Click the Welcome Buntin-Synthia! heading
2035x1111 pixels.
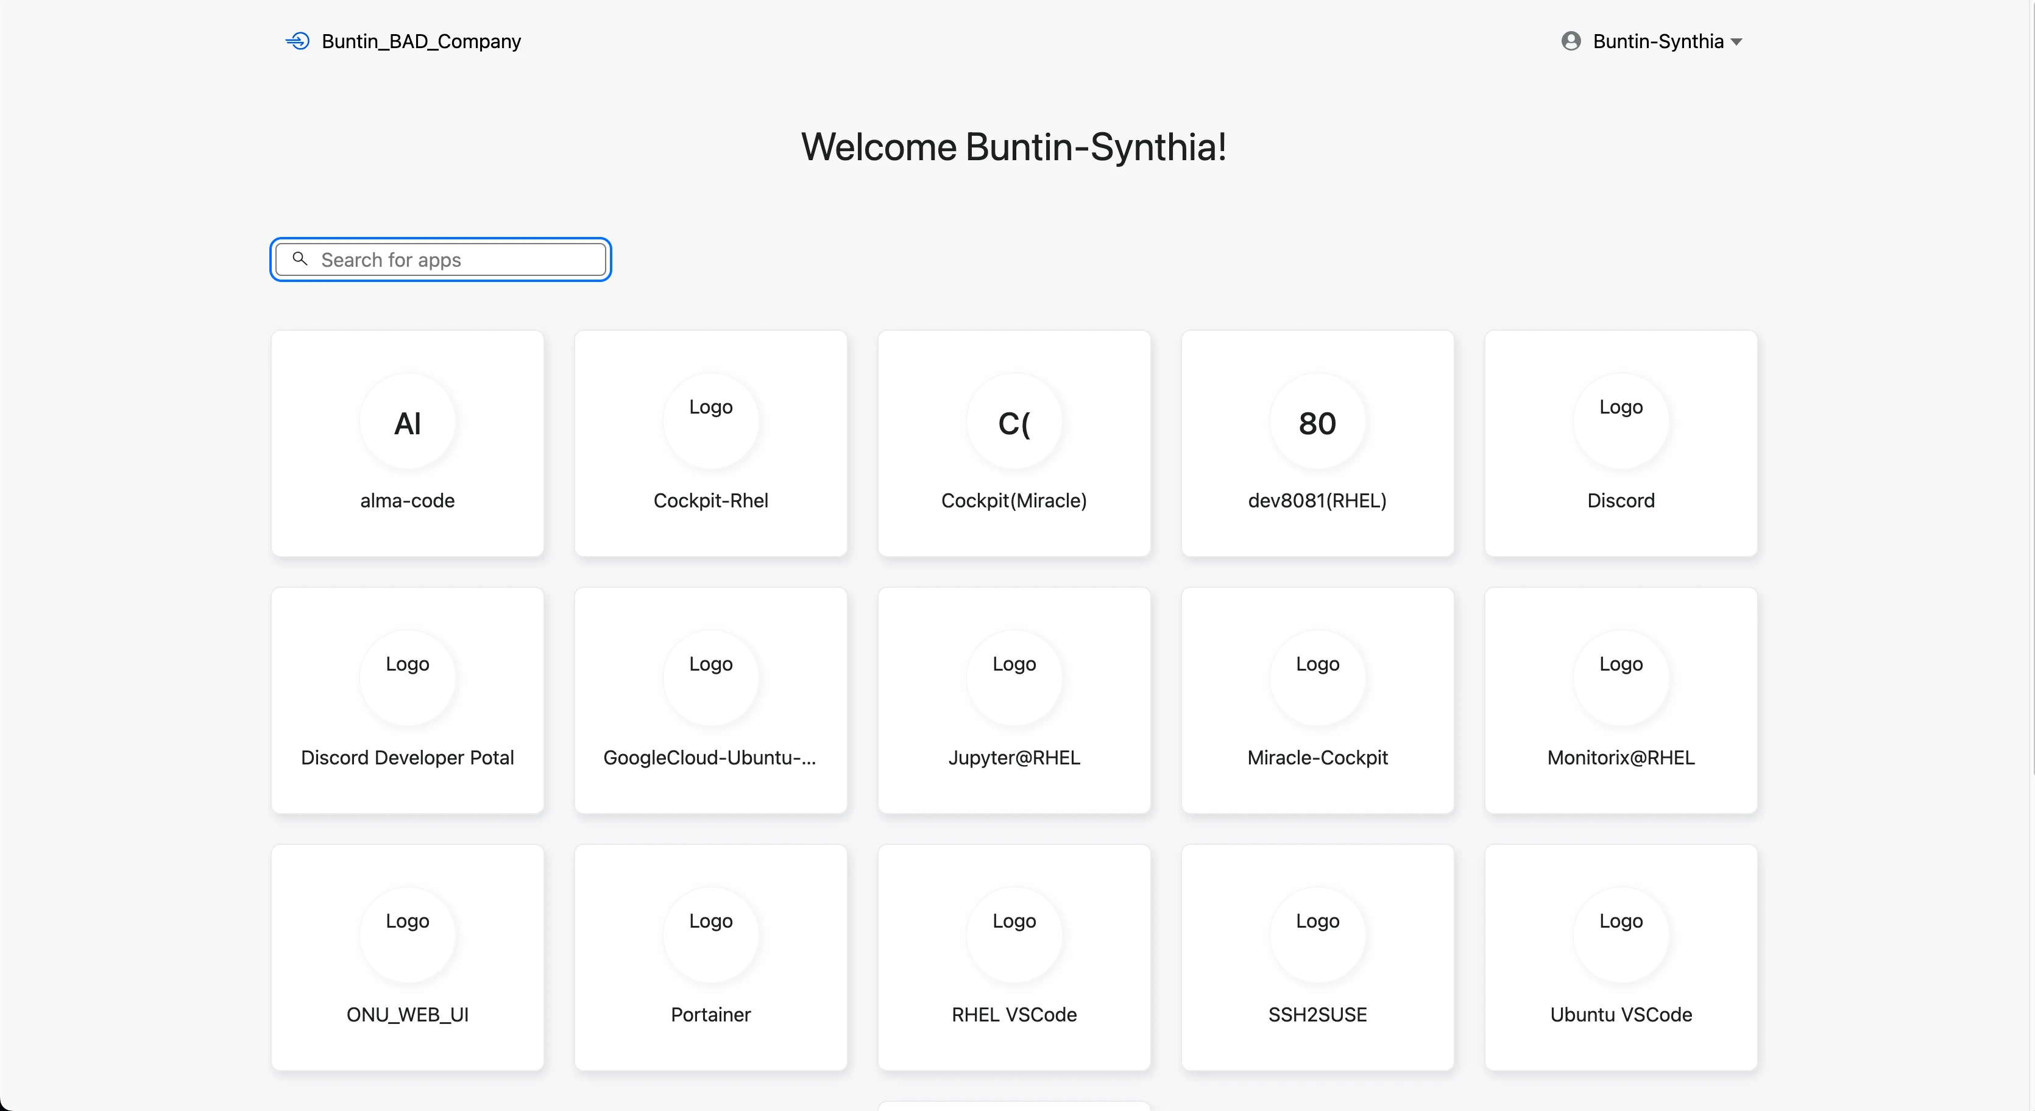(x=1014, y=147)
